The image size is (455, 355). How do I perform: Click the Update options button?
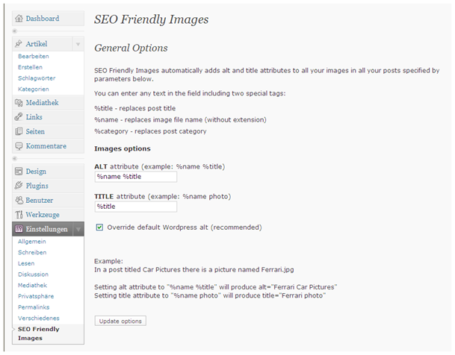(x=120, y=321)
